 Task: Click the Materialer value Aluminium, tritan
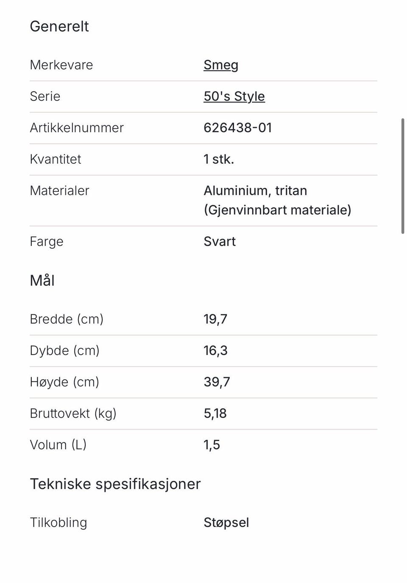point(255,191)
